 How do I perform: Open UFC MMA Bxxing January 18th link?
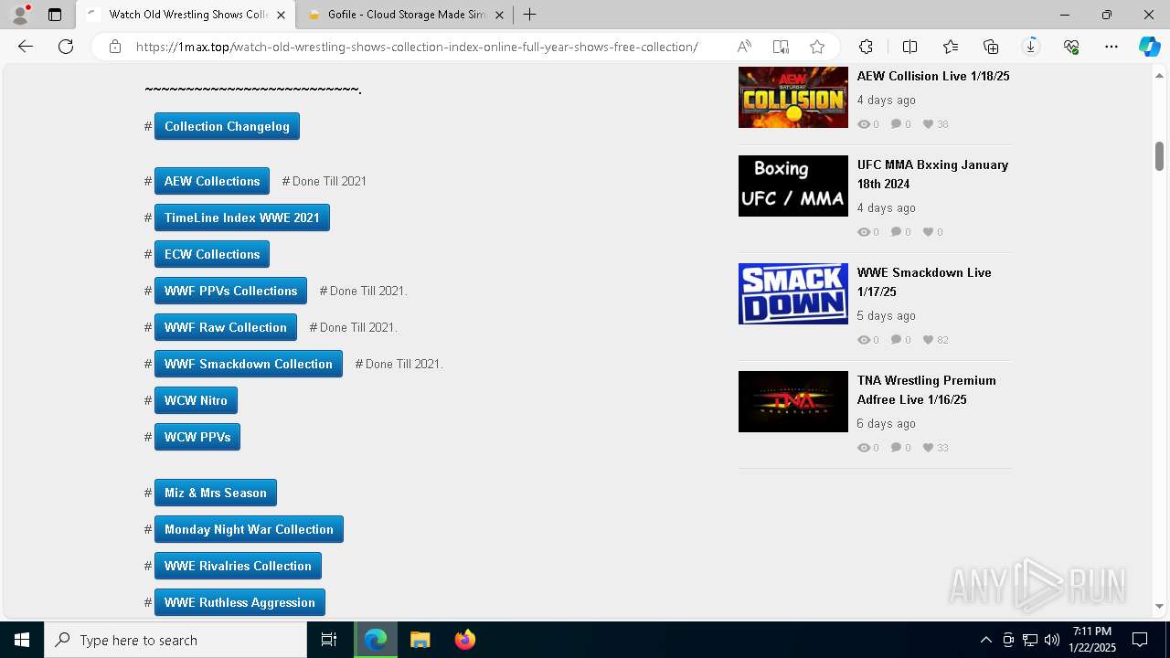pyautogui.click(x=932, y=174)
